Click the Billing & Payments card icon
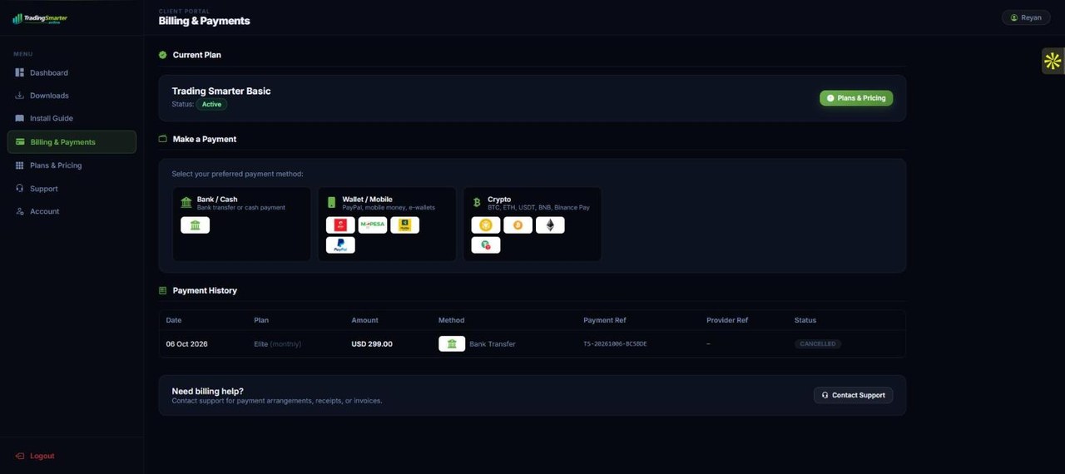Viewport: 1065px width, 474px height. click(x=20, y=142)
